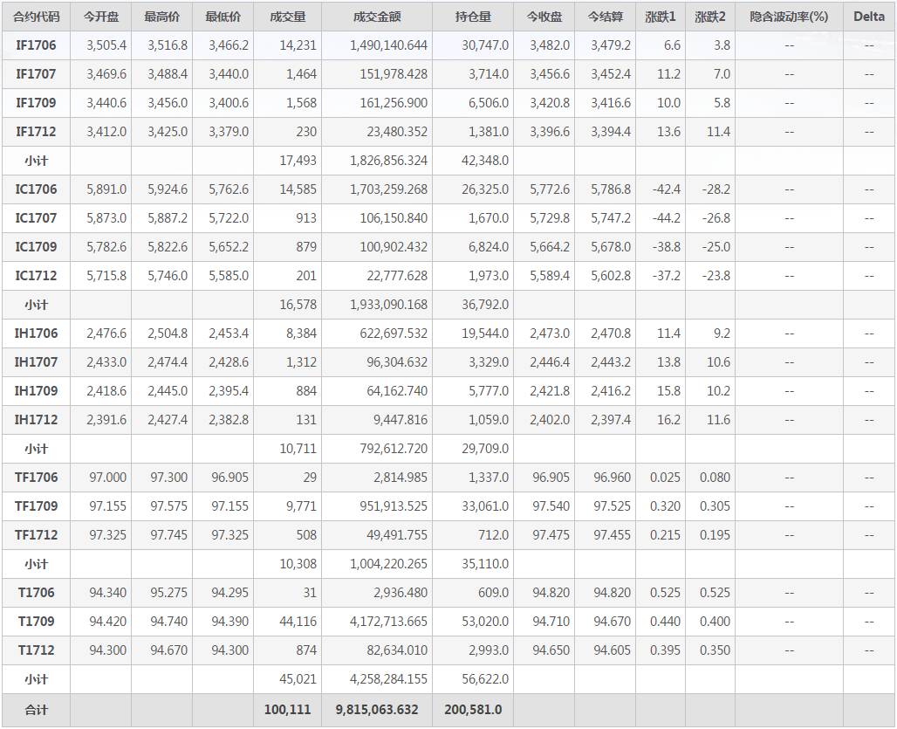
Task: Click TF1712 highest price 97.745
Action: 168,535
